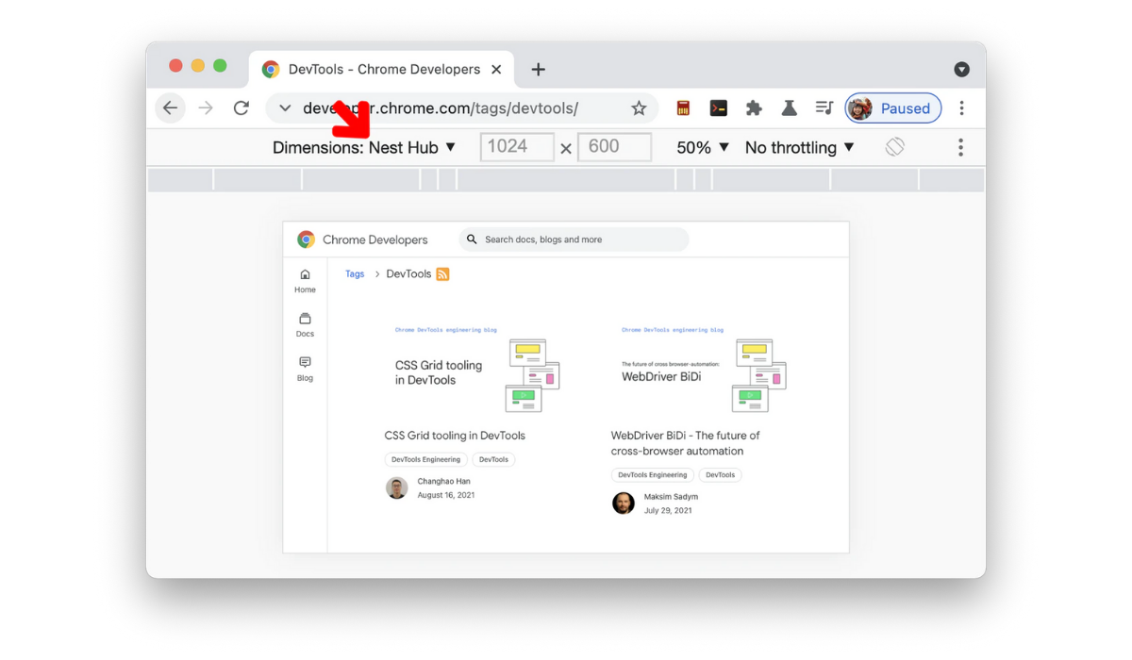Click DevTools Engineering tag under WebDriver BiDi article

point(652,475)
